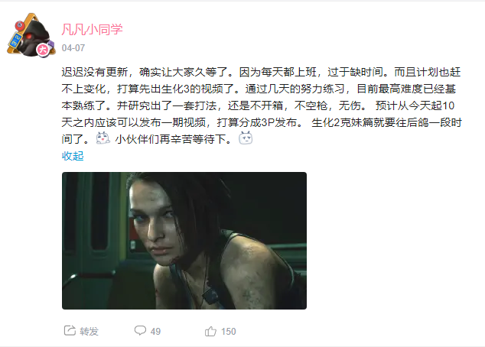Like the post with thumbs-up icon
485x347 pixels.
[x=210, y=331]
